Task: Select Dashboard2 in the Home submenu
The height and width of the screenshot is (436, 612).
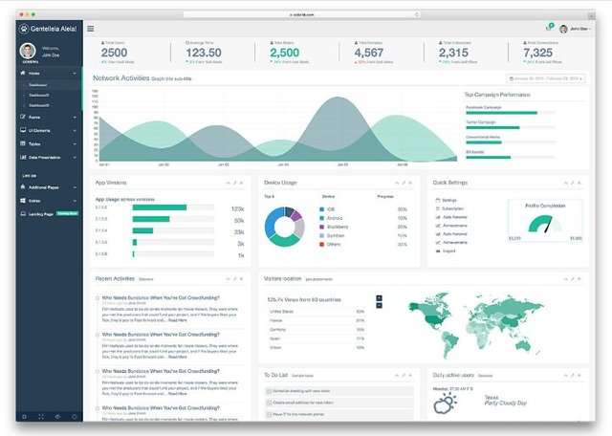Action: click(x=39, y=96)
